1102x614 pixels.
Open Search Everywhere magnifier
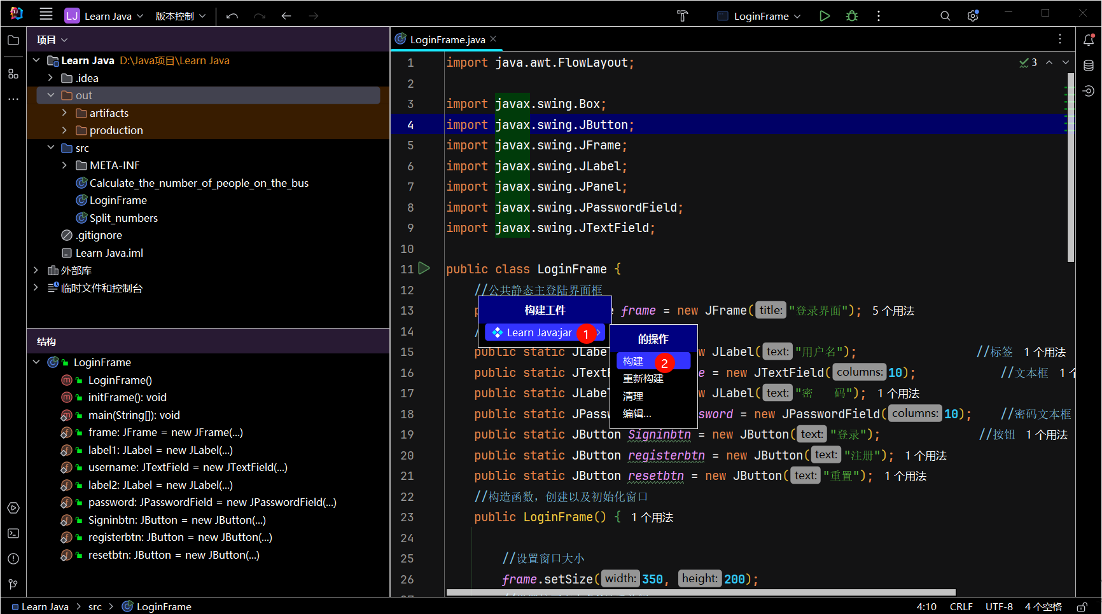click(945, 16)
